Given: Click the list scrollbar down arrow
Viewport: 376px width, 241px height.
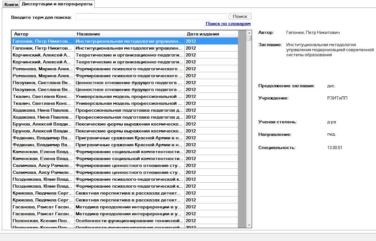Looking at the screenshot, I should (249, 225).
